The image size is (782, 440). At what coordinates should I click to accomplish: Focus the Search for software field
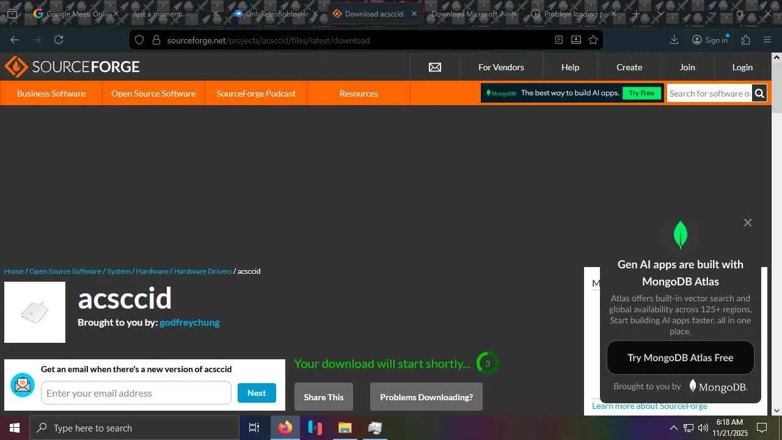[x=709, y=94]
